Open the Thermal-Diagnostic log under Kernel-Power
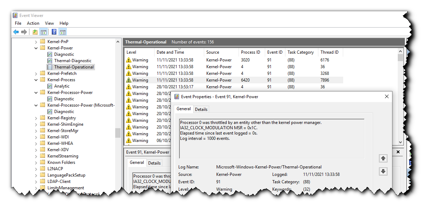This screenshot has width=424, height=202. tap(72, 61)
